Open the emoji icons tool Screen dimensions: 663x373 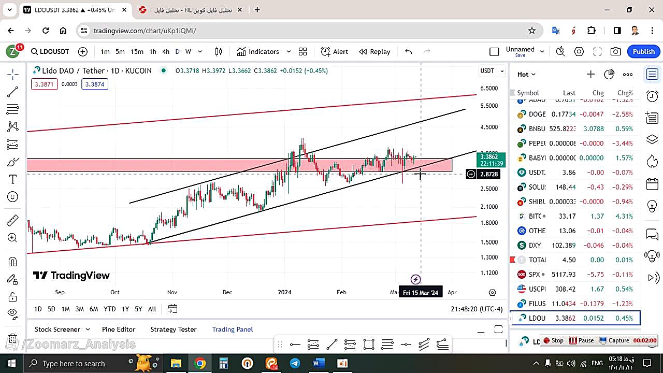[13, 197]
